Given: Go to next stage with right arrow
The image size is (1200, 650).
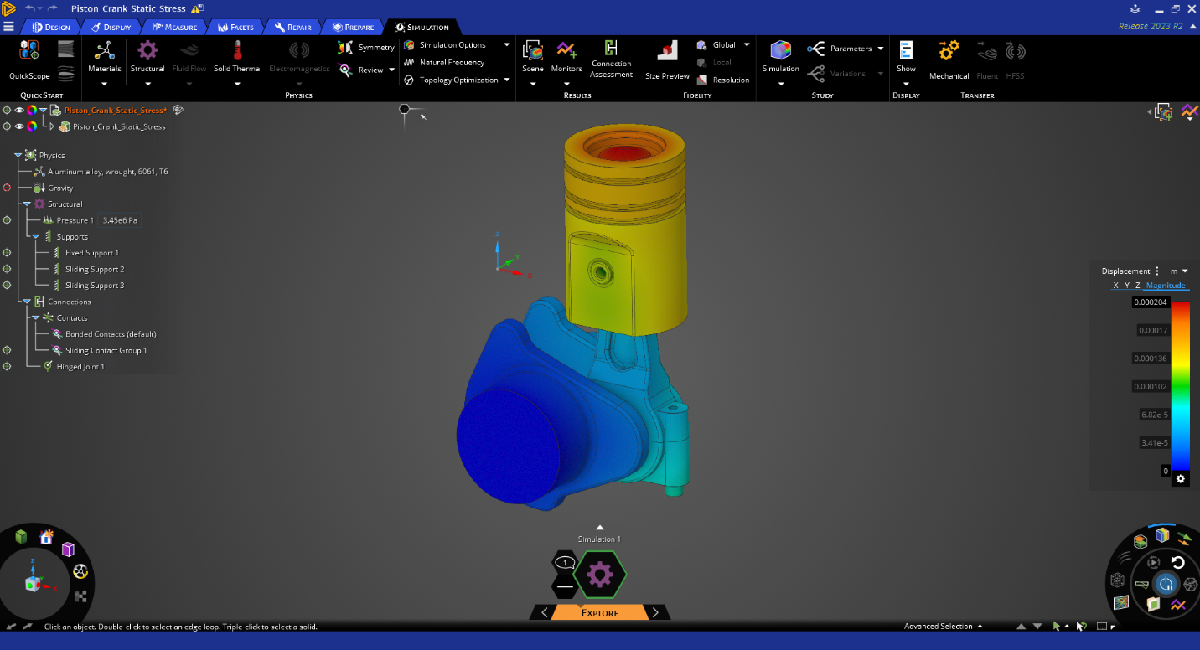Looking at the screenshot, I should [x=655, y=612].
